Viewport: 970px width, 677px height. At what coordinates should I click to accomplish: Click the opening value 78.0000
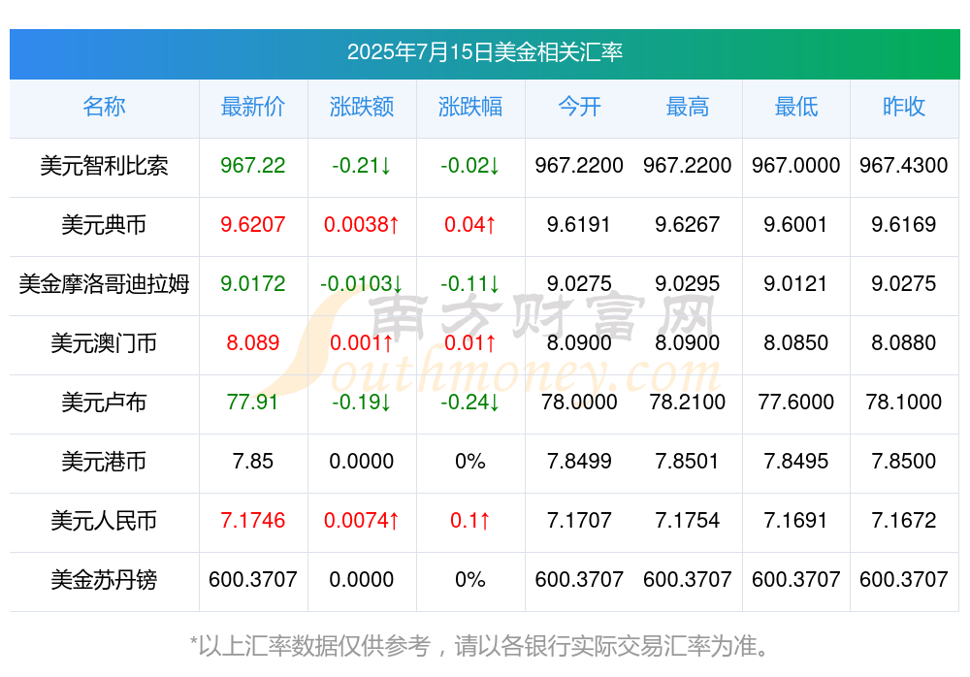coord(579,403)
